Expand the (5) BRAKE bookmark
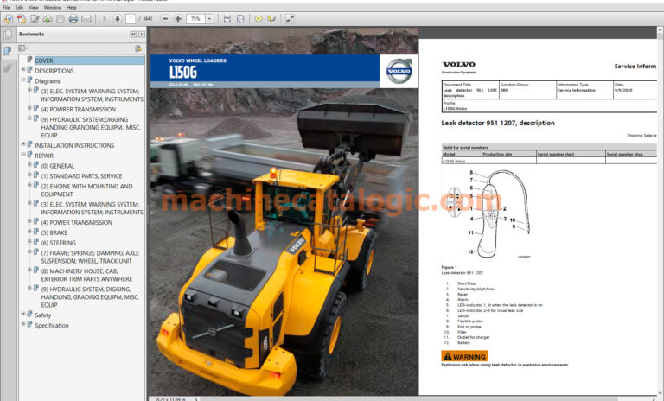The height and width of the screenshot is (401, 664). (29, 232)
